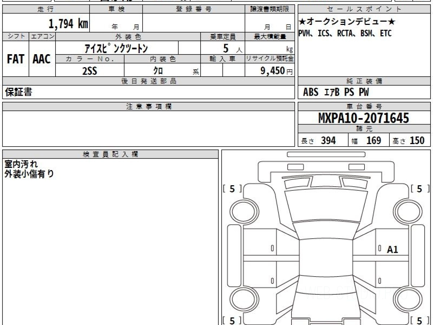
Task: Select the PVM、ICS、RCTA、BSM、ETC line
Action: point(345,33)
